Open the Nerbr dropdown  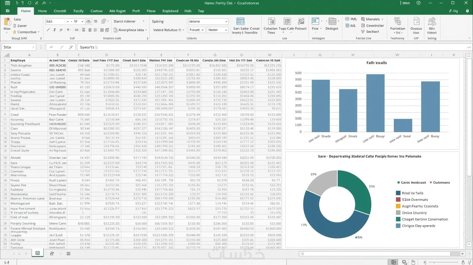(x=226, y=30)
